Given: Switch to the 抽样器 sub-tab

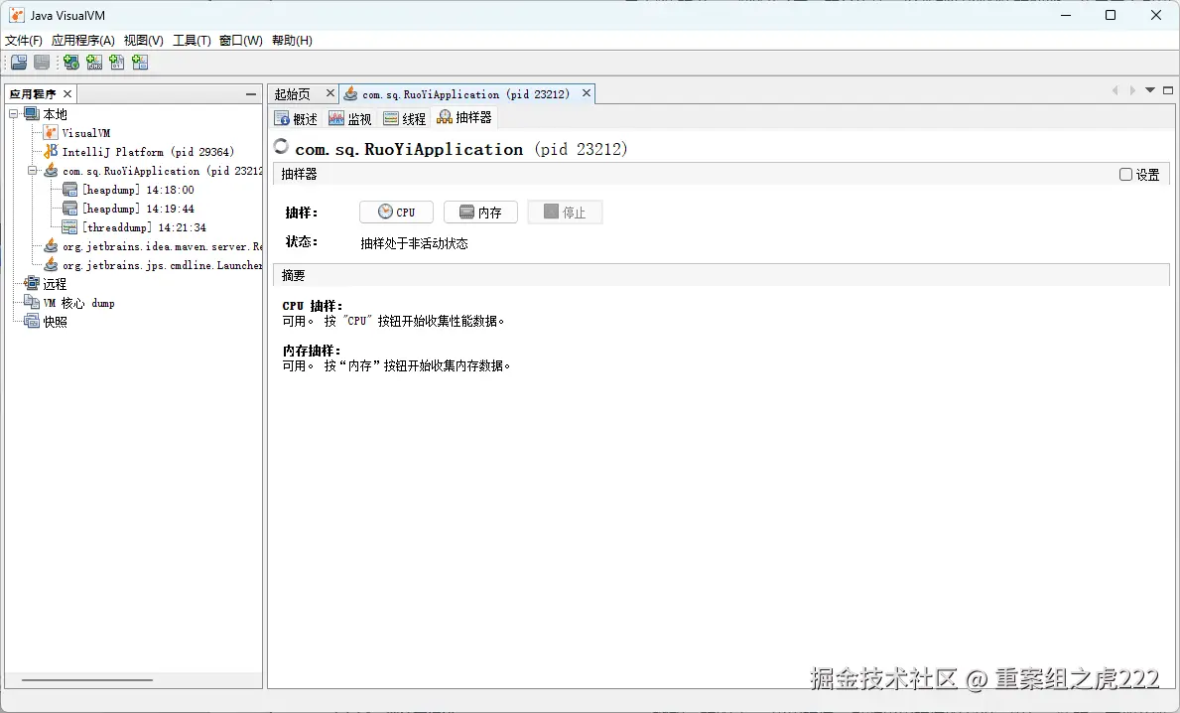Looking at the screenshot, I should (464, 117).
